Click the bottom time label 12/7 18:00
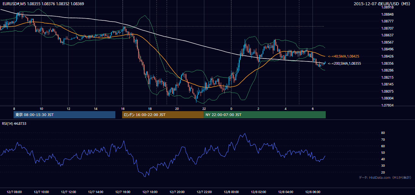The width and height of the screenshot is (415, 195). click(x=150, y=192)
